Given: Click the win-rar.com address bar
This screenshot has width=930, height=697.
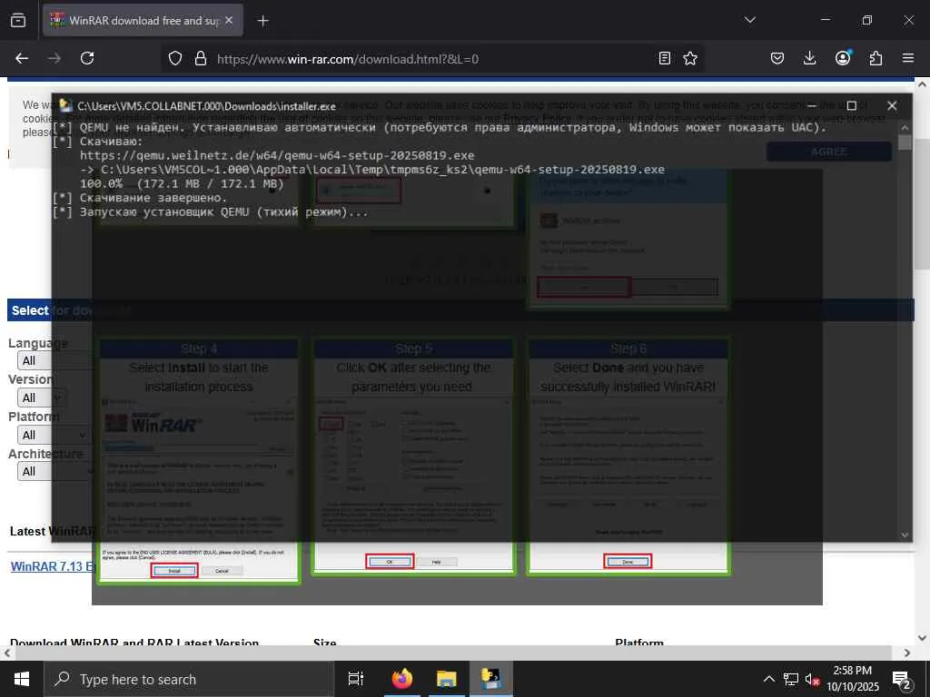Looking at the screenshot, I should pos(433,59).
